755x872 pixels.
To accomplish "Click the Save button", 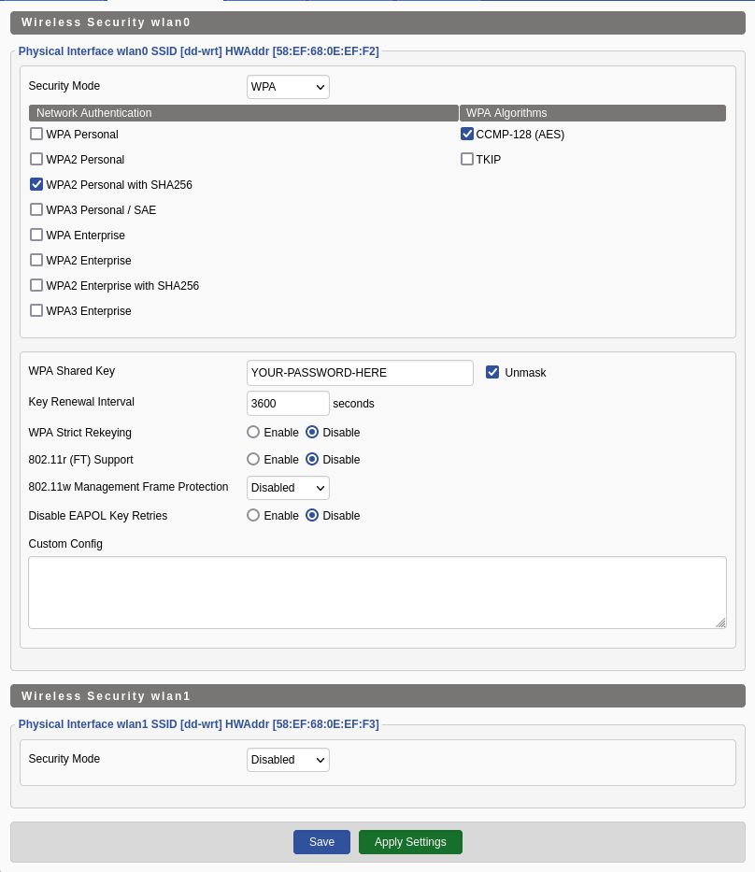I will pyautogui.click(x=321, y=842).
